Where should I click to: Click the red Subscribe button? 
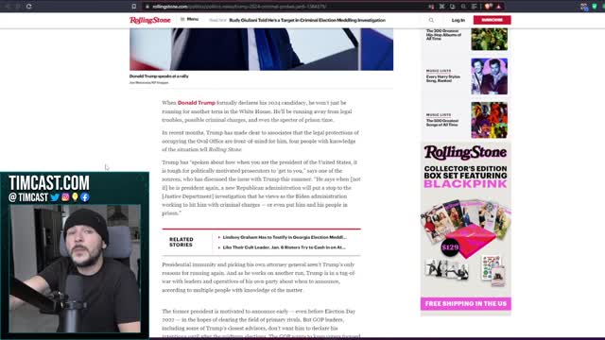pyautogui.click(x=492, y=20)
